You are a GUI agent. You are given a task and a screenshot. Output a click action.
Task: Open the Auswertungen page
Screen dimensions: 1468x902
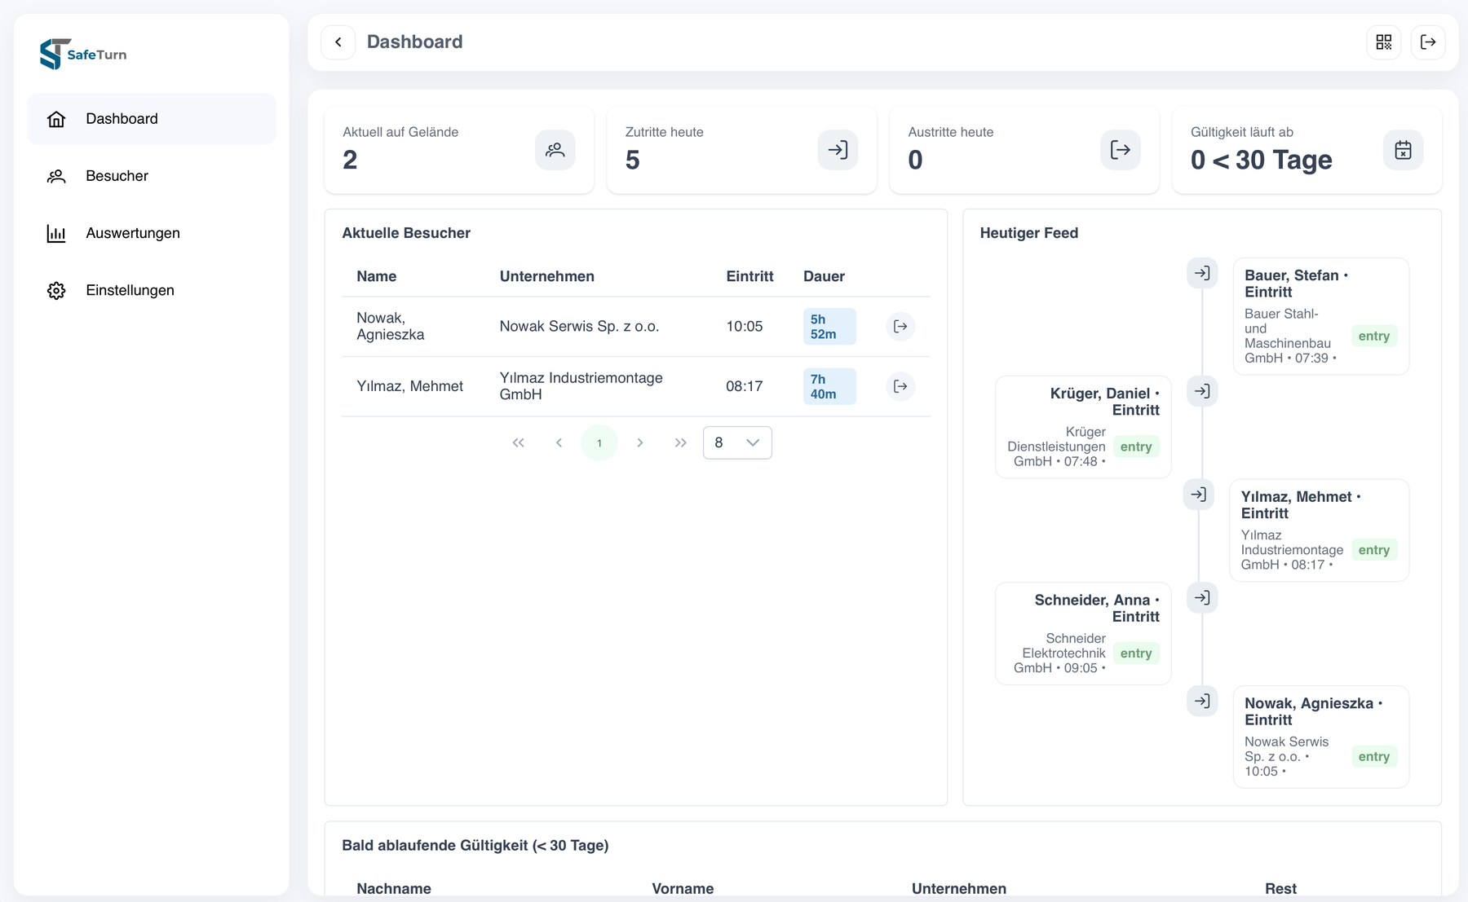[152, 233]
